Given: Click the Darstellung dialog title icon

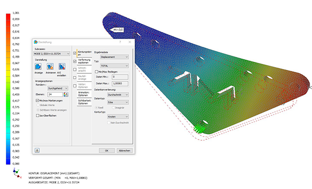Looking at the screenshot, I should tap(35, 42).
